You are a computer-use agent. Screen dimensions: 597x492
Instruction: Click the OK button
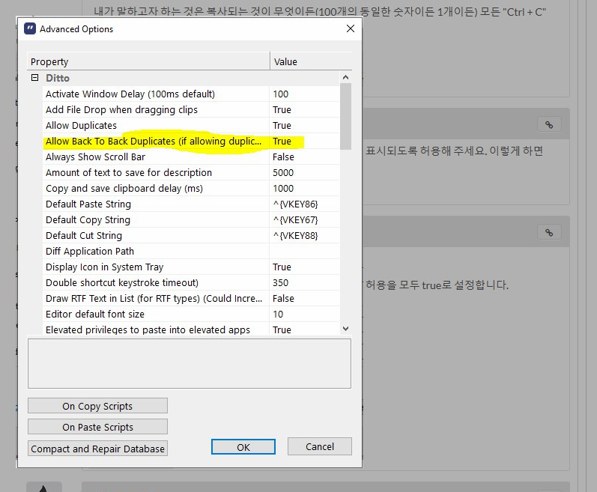click(x=243, y=447)
